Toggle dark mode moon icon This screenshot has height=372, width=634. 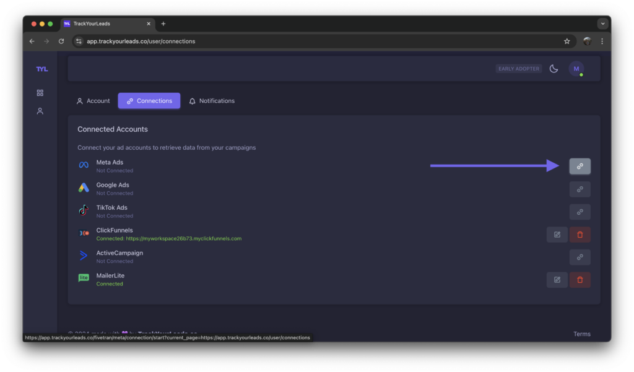554,69
